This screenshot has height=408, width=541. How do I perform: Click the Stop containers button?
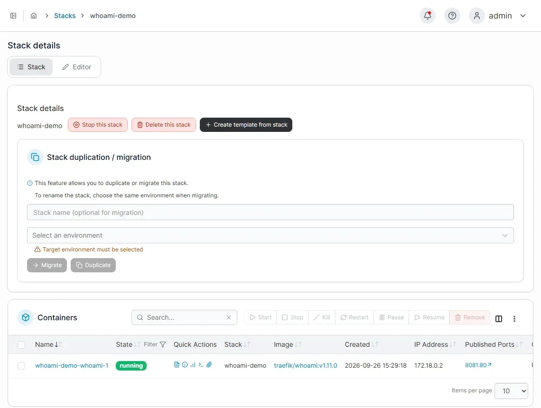292,317
